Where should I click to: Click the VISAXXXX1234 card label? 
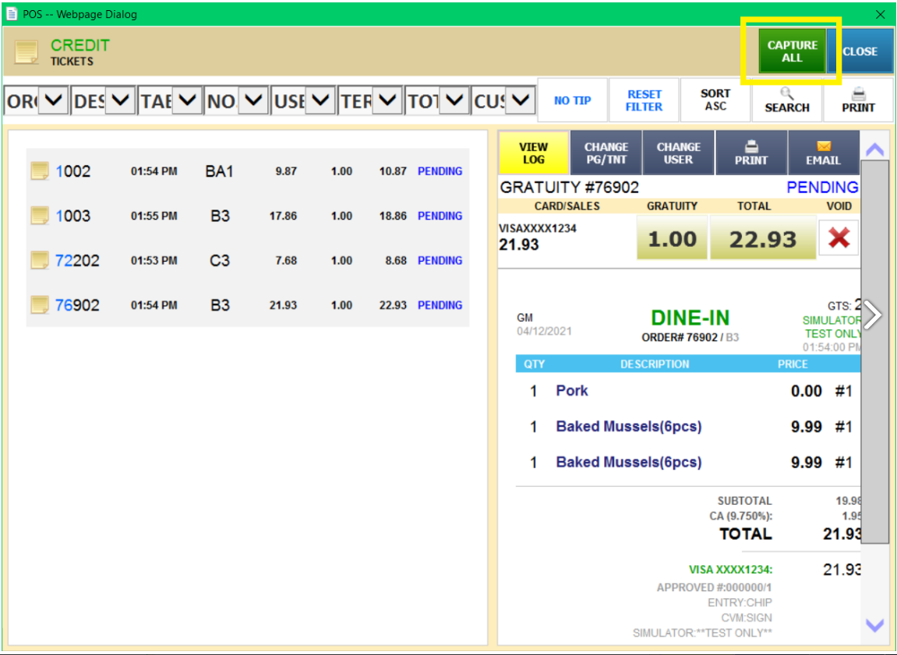[538, 228]
